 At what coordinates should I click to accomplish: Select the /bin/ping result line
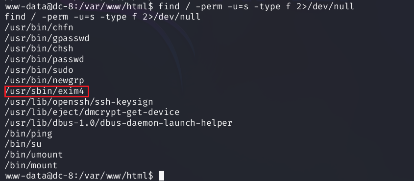(28, 134)
